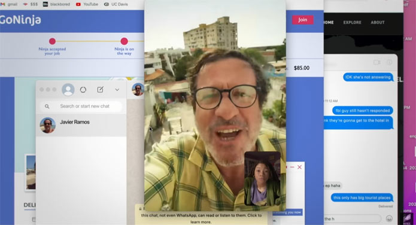416x225 pixels.
Task: Start a video call from Messages header
Action: [376, 62]
